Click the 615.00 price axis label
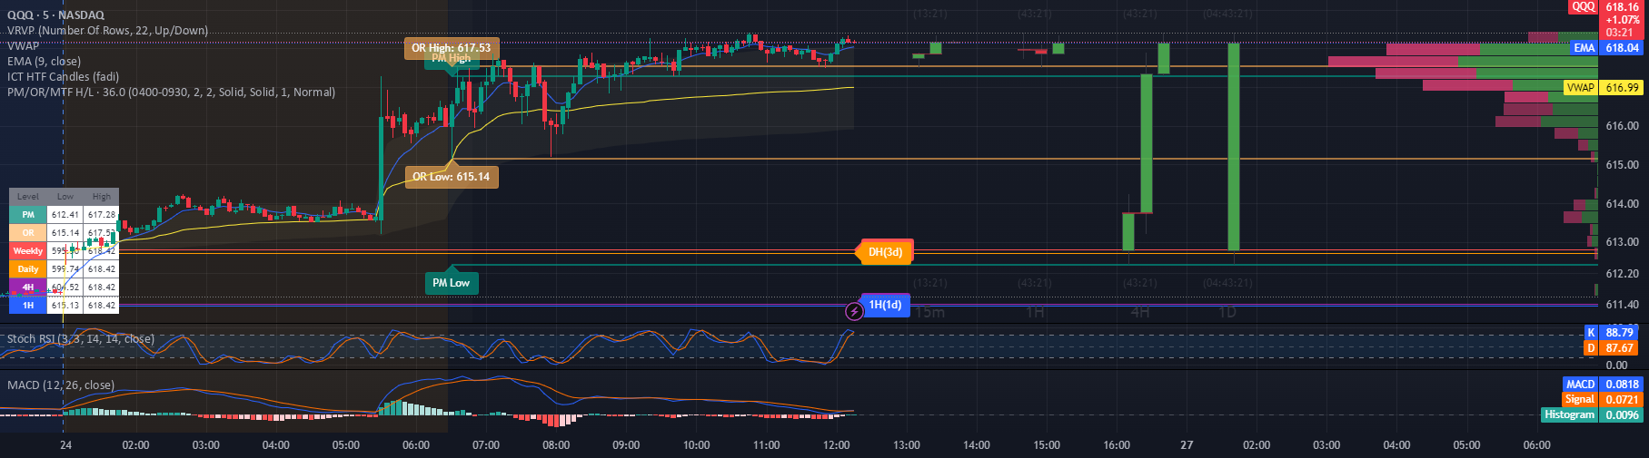Screen dimensions: 1649x458 point(1622,165)
